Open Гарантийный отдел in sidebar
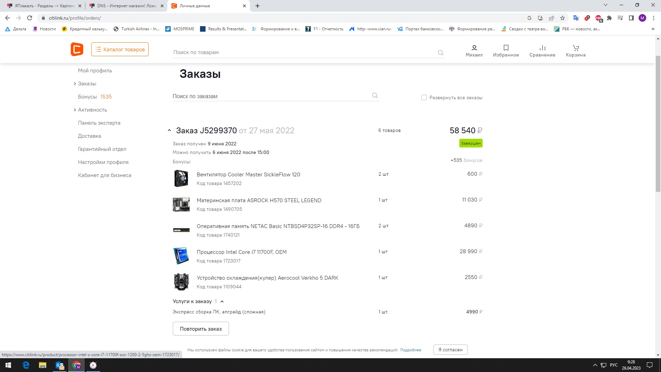Screen dimensions: 661x372 pos(102,149)
